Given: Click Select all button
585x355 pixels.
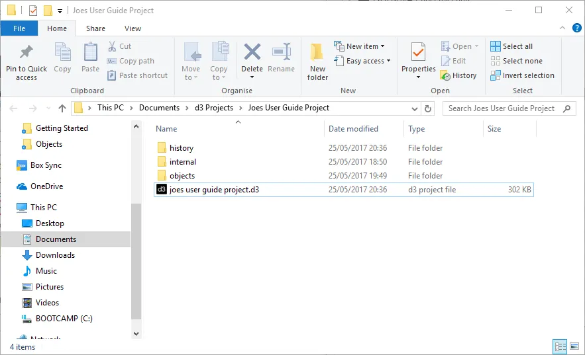Looking at the screenshot, I should pyautogui.click(x=511, y=46).
